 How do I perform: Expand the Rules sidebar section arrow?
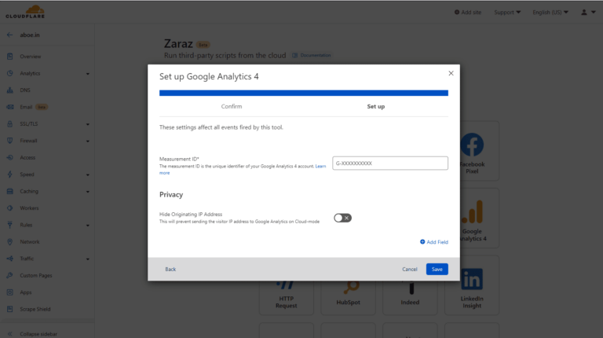(88, 226)
